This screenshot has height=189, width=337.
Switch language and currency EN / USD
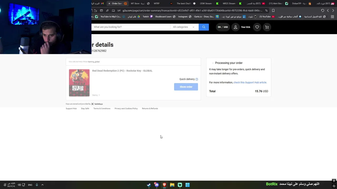point(223,27)
